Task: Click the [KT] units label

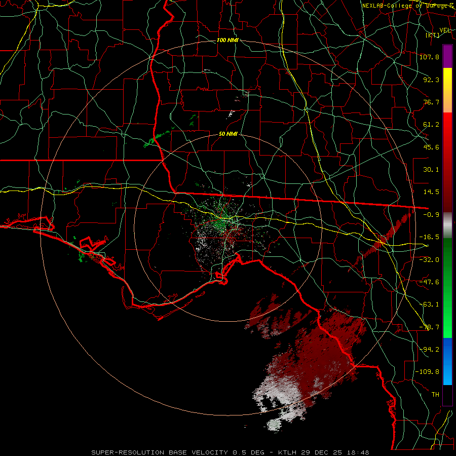Action: pyautogui.click(x=433, y=35)
